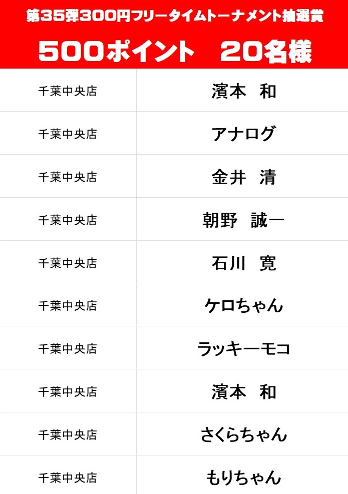The width and height of the screenshot is (348, 494).
Task: Click 千葉中央店 next to さくらちゃん
Action: [x=68, y=435]
